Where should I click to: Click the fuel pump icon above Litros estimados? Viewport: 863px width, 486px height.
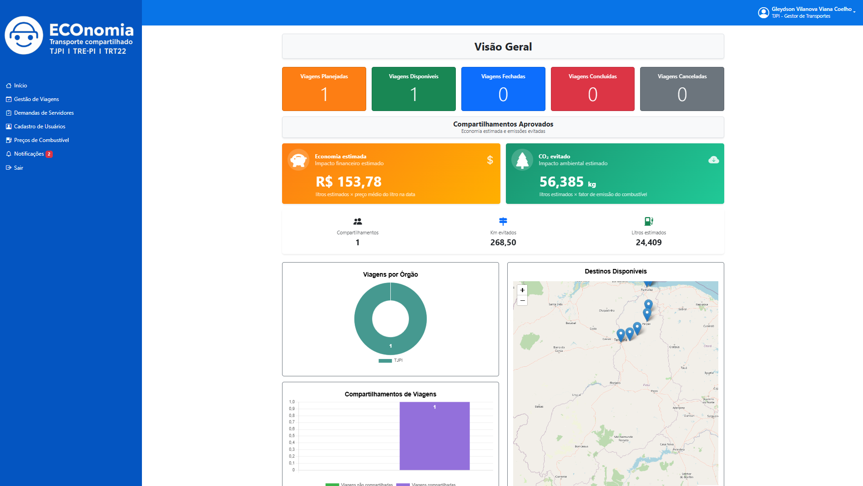point(649,222)
